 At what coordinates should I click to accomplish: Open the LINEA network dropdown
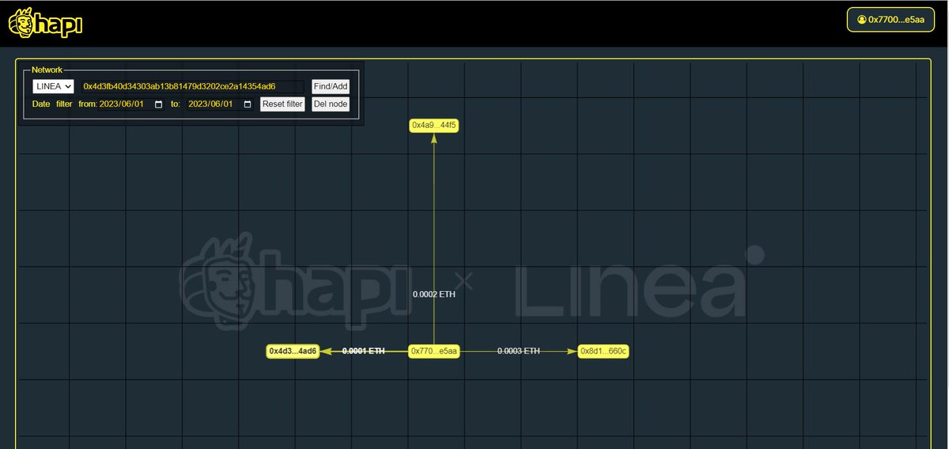point(53,86)
